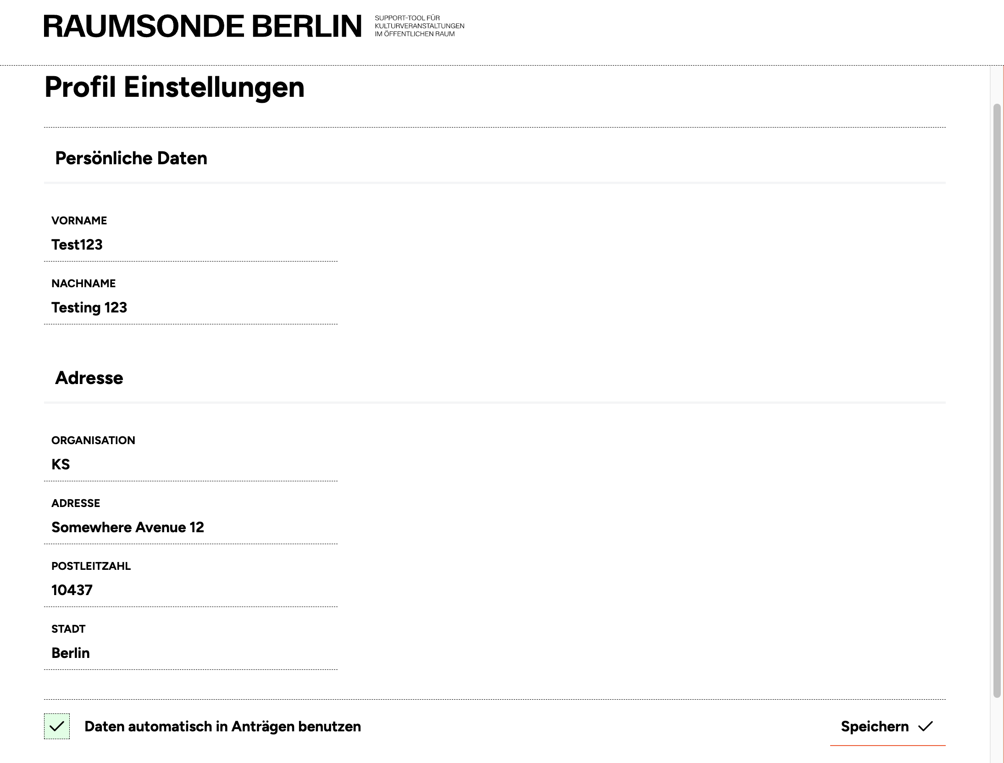The width and height of the screenshot is (1004, 763).
Task: Click the VORNAME field label
Action: [79, 221]
